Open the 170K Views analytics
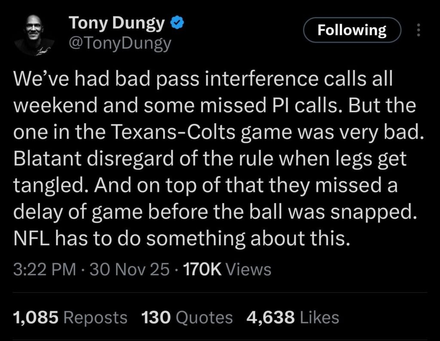440x341 pixels. [227, 270]
